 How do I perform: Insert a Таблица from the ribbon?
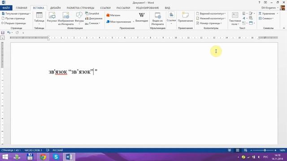click(x=39, y=18)
